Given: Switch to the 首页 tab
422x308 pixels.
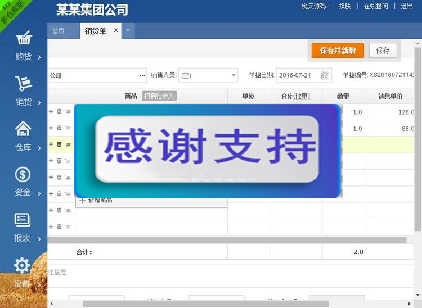Looking at the screenshot, I should (x=63, y=31).
